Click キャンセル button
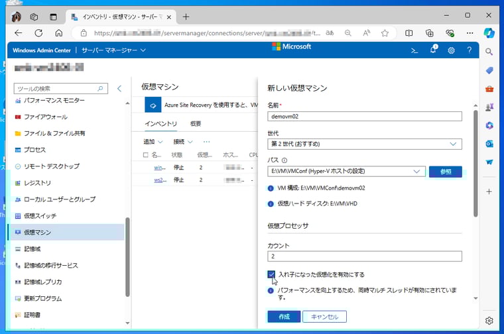 tap(325, 317)
